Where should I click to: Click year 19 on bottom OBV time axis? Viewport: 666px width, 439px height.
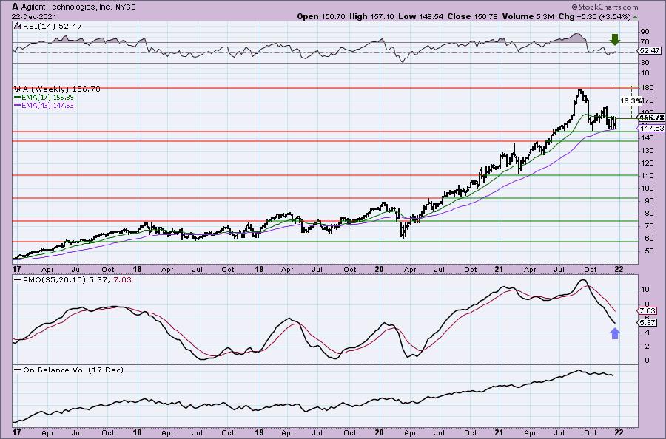coord(259,433)
